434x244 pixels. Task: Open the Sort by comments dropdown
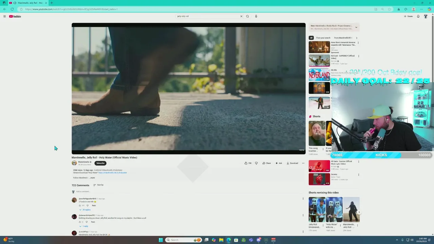point(98,185)
